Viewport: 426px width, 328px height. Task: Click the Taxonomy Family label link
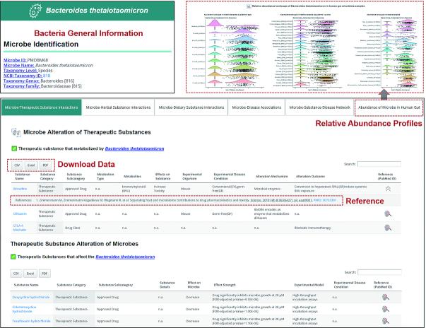coord(22,86)
